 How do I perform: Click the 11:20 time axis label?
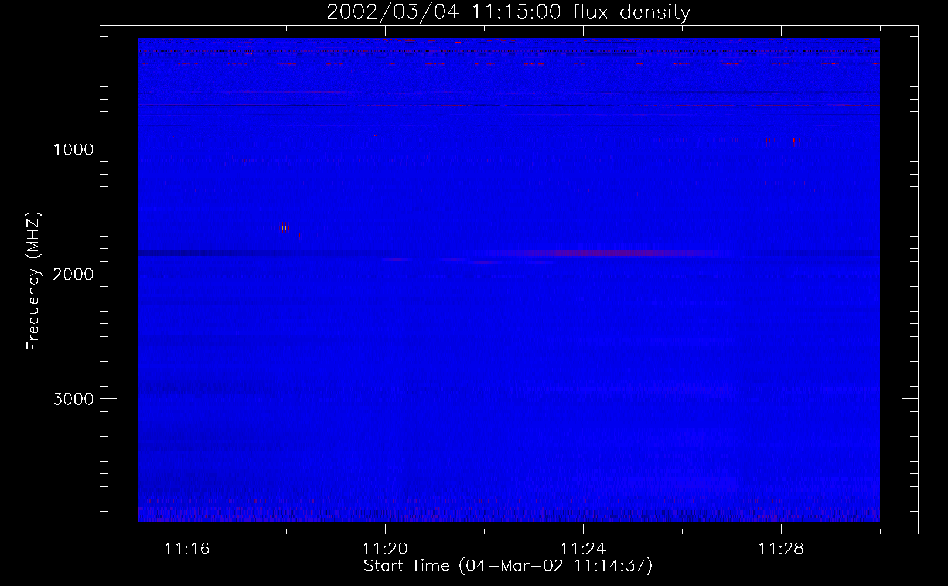tap(385, 549)
